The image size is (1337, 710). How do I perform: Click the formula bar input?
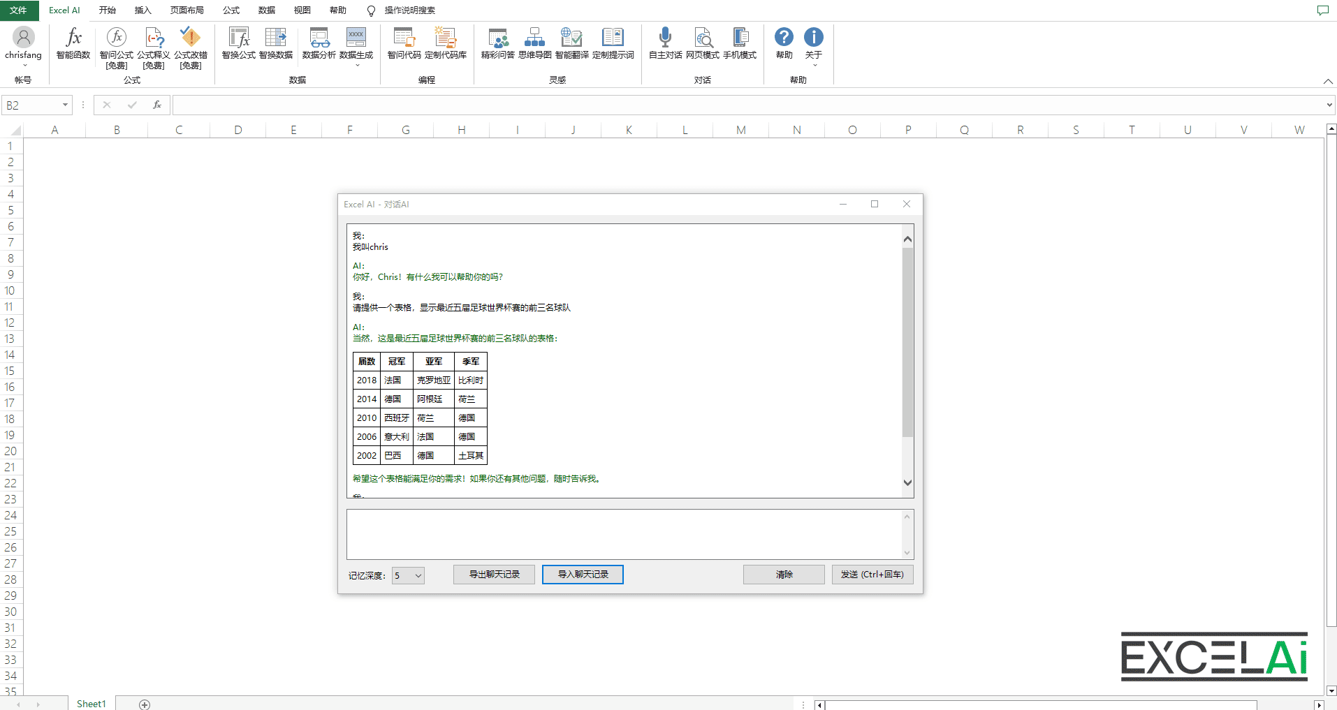point(748,105)
